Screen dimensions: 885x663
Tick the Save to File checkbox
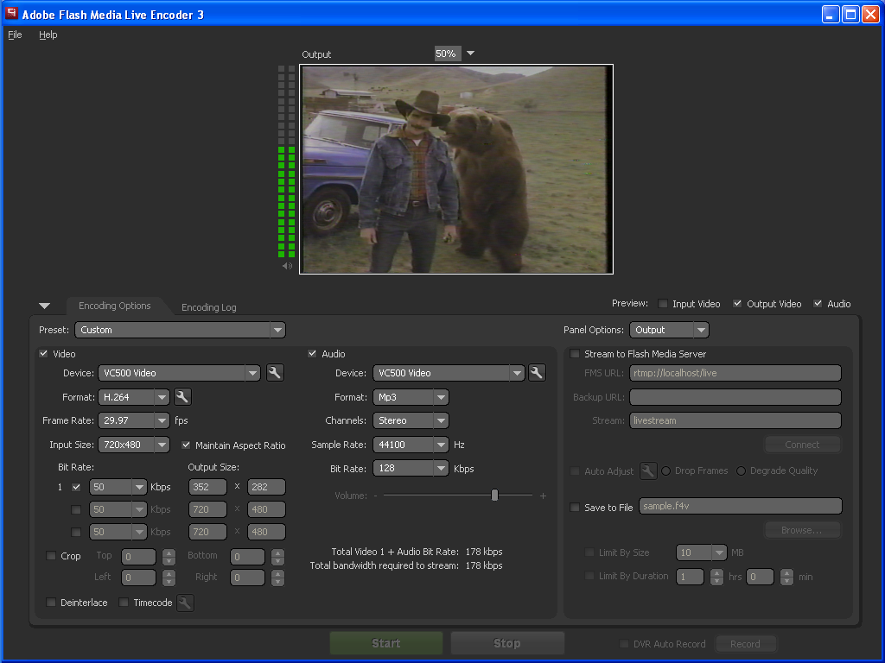click(x=576, y=508)
